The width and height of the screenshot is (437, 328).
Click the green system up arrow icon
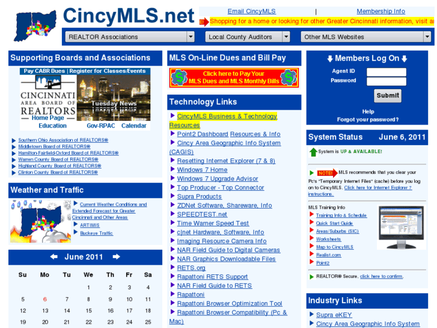tap(313, 152)
